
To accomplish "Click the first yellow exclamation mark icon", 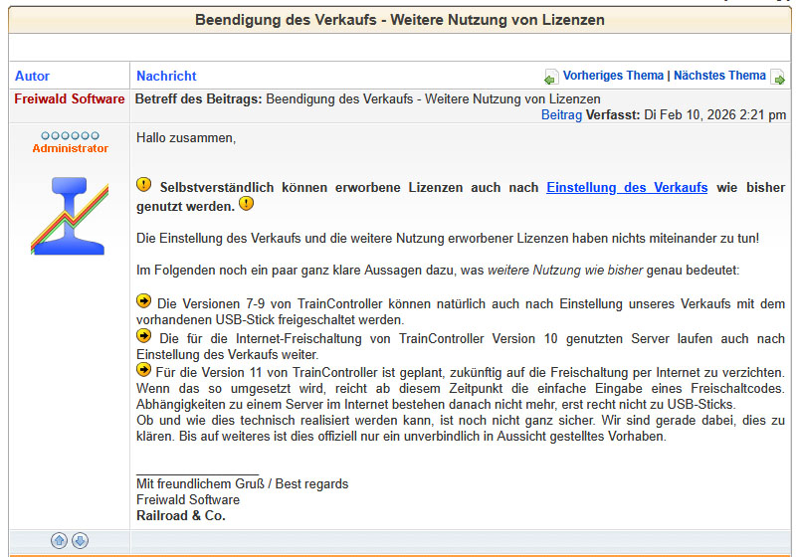I will coord(144,185).
